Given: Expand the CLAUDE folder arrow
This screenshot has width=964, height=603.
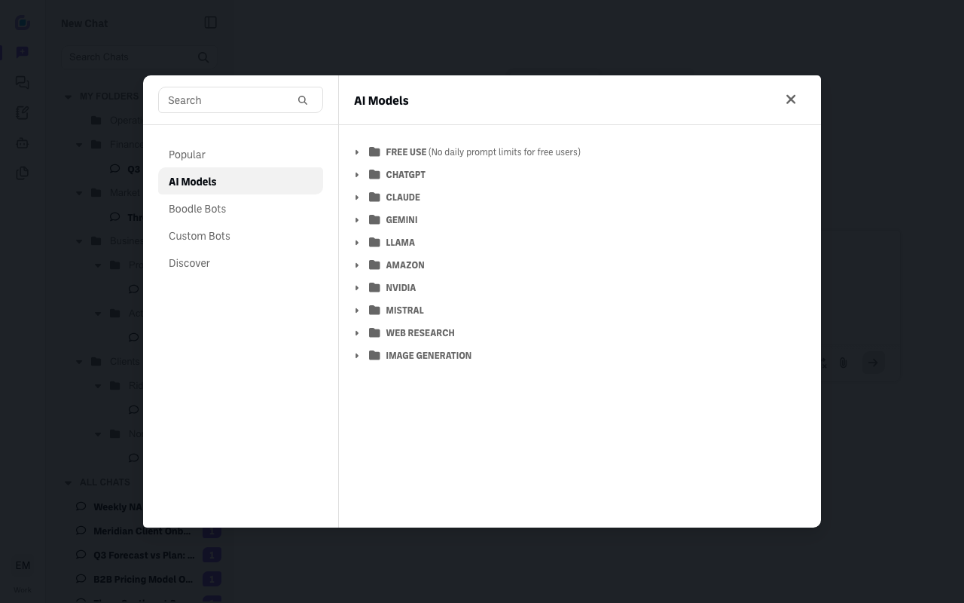Looking at the screenshot, I should tap(357, 197).
